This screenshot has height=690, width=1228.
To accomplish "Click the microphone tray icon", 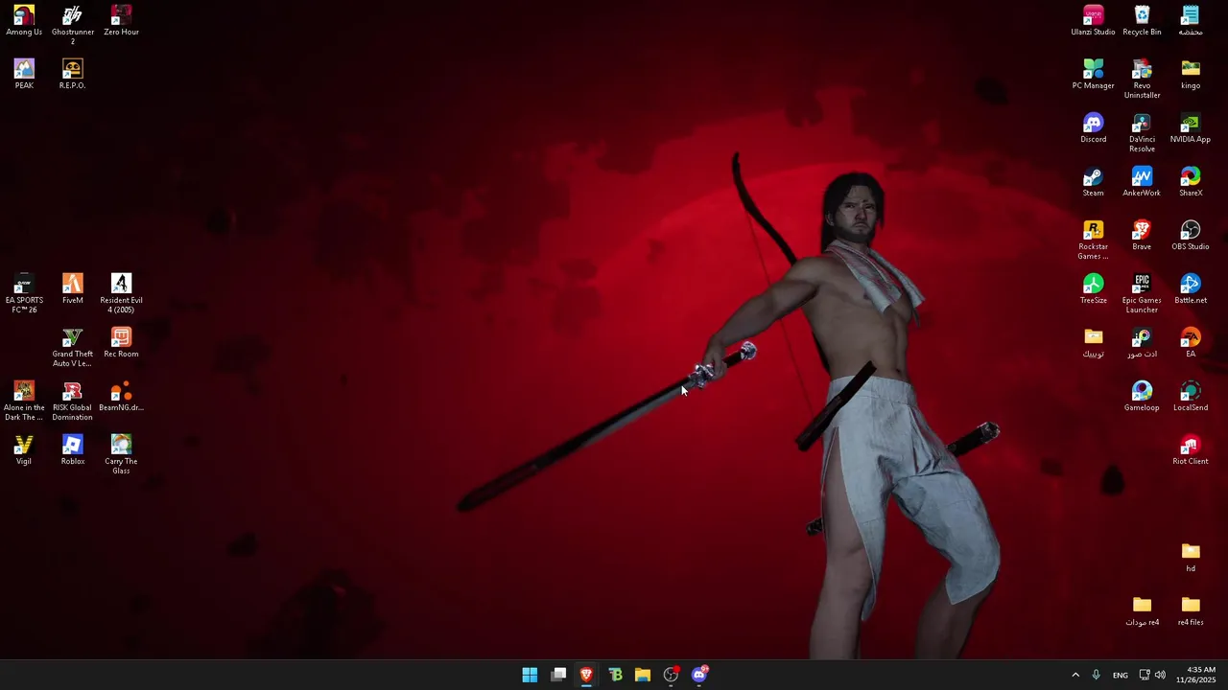I will 1096,675.
